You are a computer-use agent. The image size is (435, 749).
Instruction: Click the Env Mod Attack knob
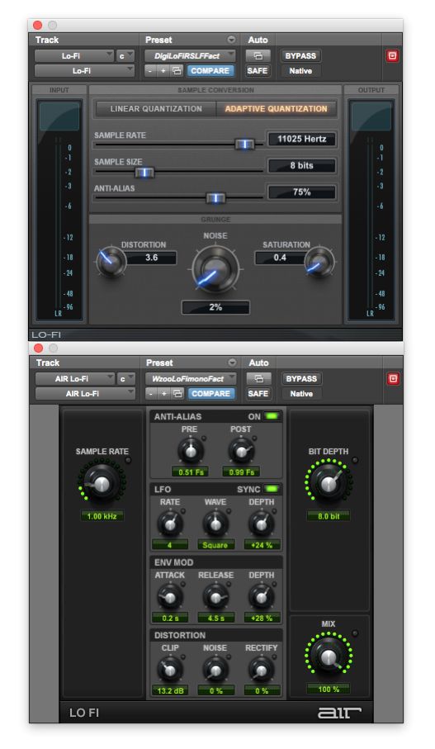click(169, 597)
